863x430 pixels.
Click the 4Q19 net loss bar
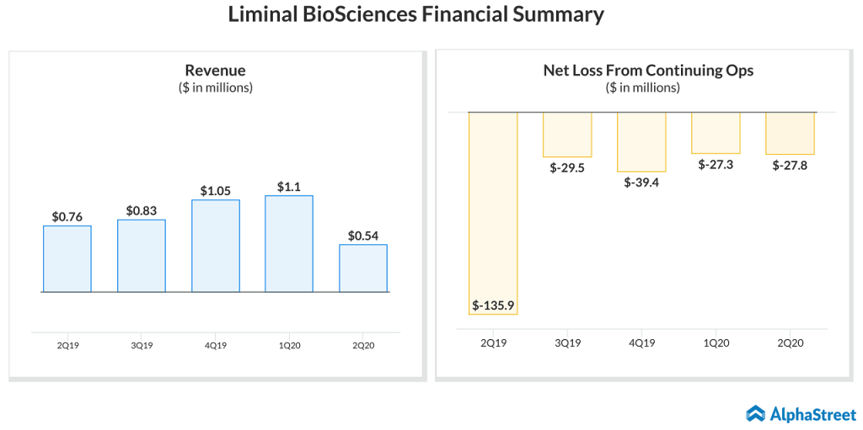tap(641, 141)
